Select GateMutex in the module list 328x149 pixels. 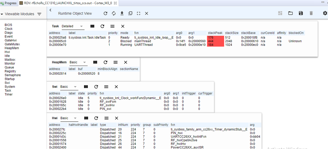click(12, 44)
